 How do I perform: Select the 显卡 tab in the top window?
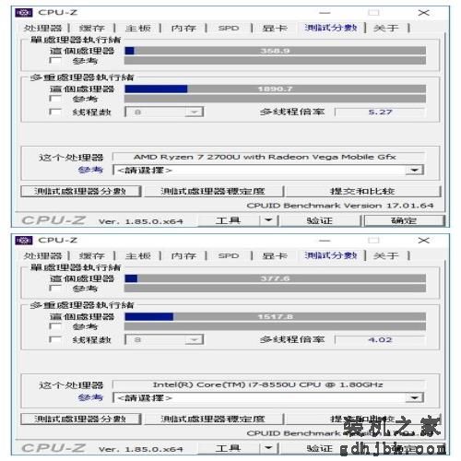[275, 28]
